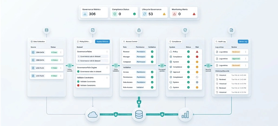Open options menu for Approved log entry
The width and height of the screenshot is (278, 126).
tap(245, 59)
